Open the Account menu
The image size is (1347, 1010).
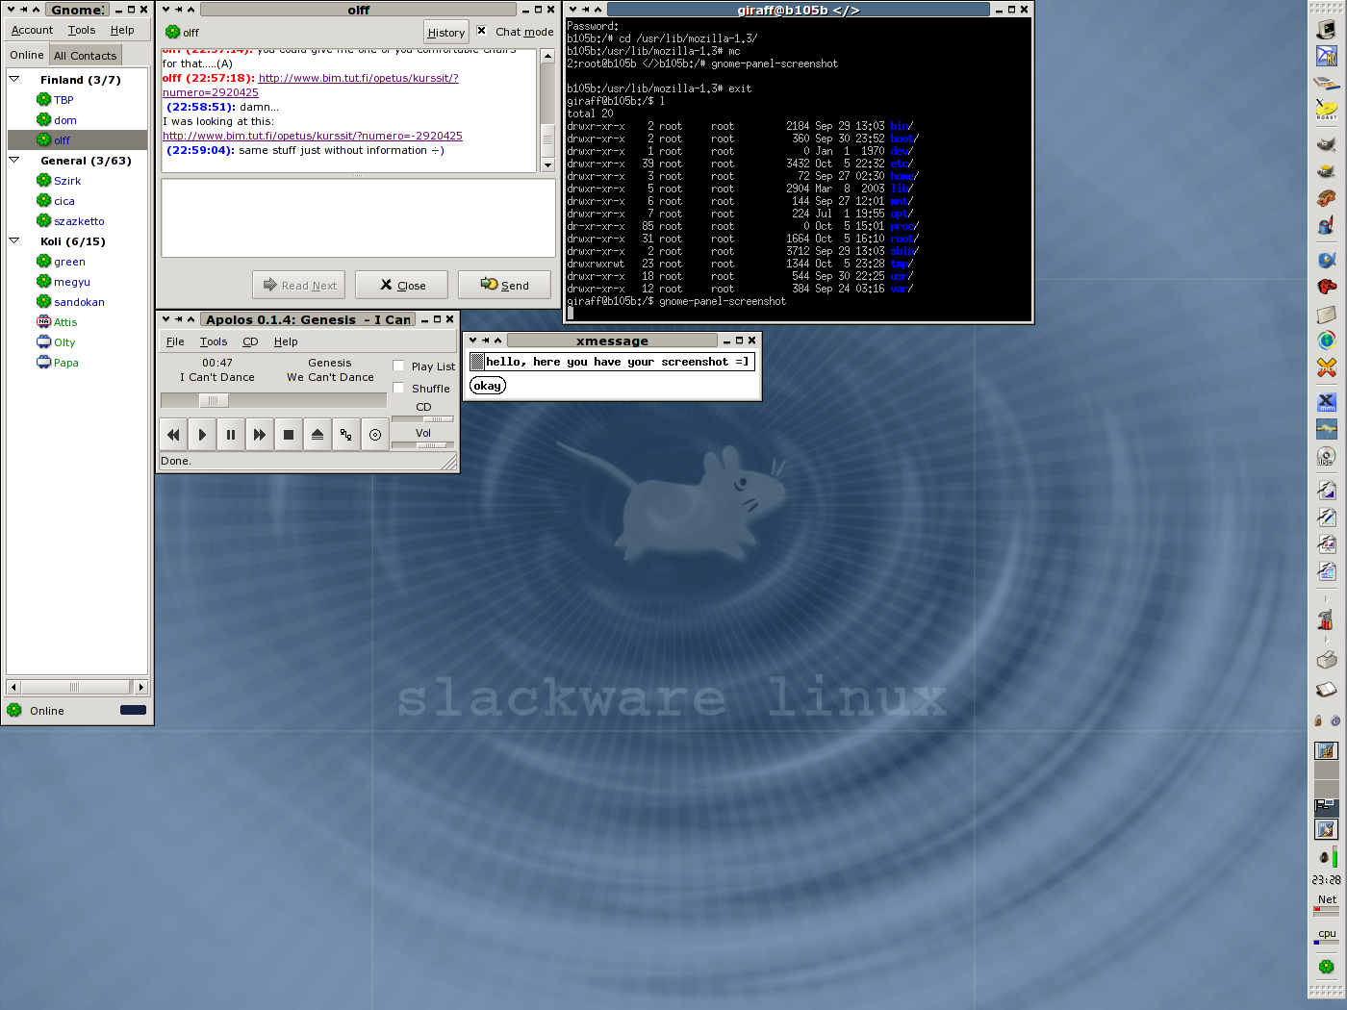coord(32,30)
